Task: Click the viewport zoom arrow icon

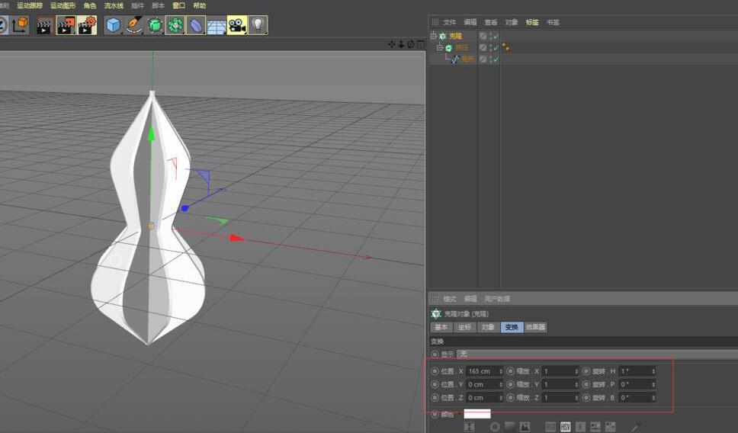Action: (401, 44)
